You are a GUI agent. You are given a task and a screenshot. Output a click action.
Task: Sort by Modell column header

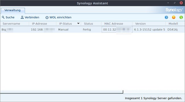click(175, 24)
